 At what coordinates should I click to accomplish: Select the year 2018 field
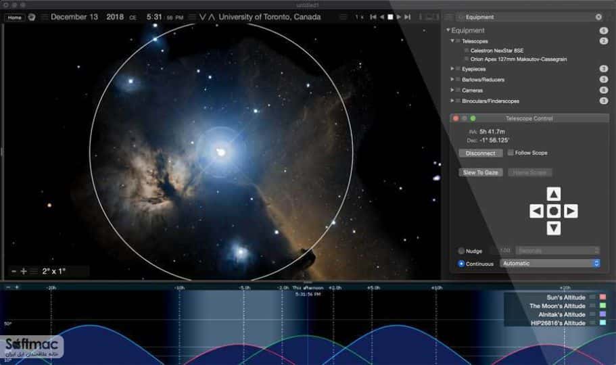pyautogui.click(x=115, y=17)
